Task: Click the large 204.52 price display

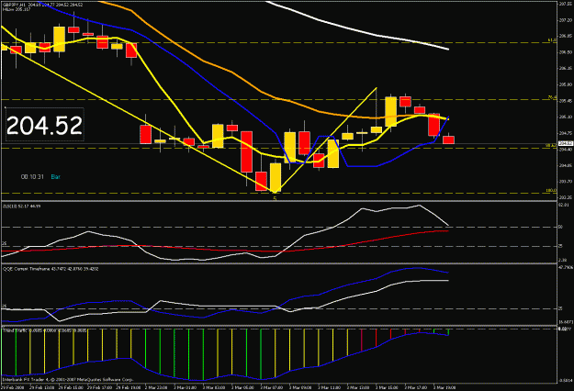Action: [x=44, y=126]
